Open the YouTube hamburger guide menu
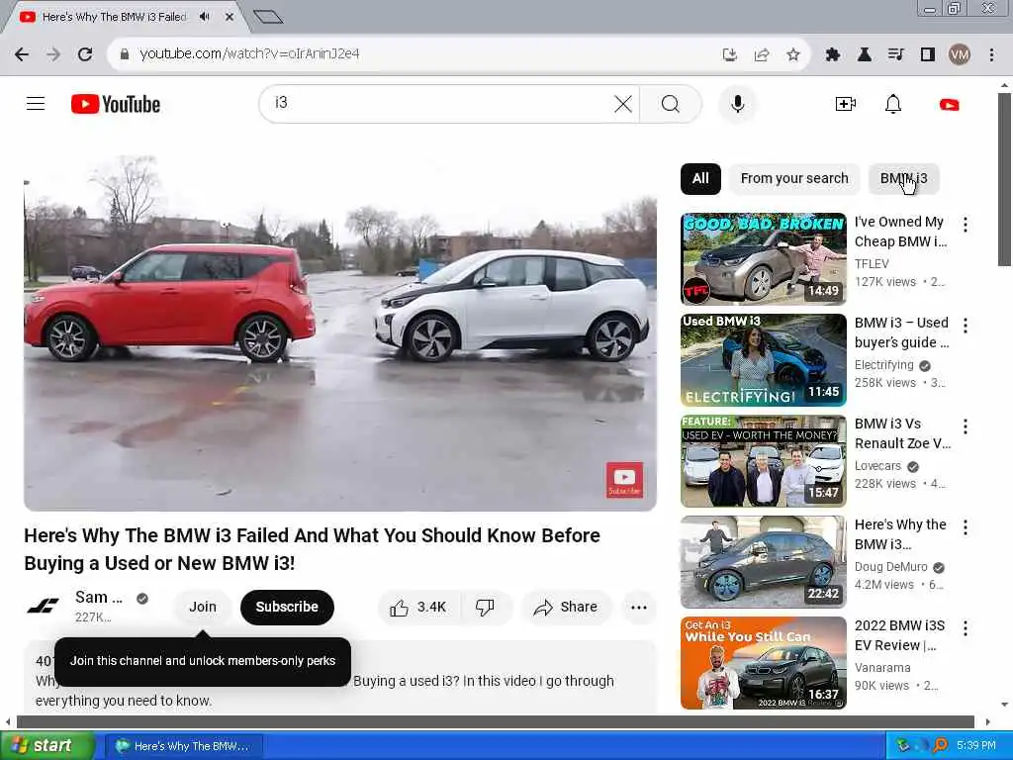 [x=36, y=103]
